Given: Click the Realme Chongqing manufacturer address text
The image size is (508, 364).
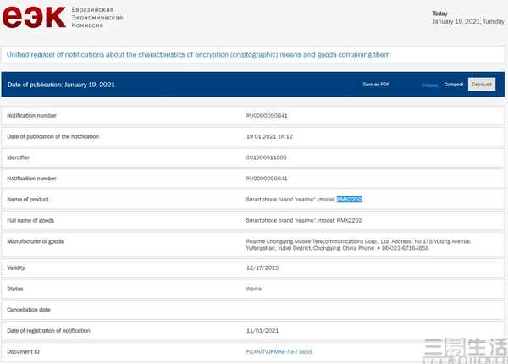Looking at the screenshot, I should pos(358,245).
